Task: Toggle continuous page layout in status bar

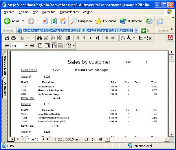Action: click(93, 139)
